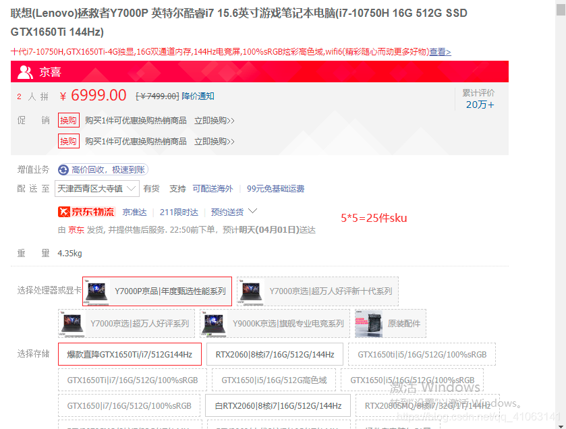The image size is (566, 429).
Task: Click 预约送货 delivery link text
Action: (x=227, y=212)
